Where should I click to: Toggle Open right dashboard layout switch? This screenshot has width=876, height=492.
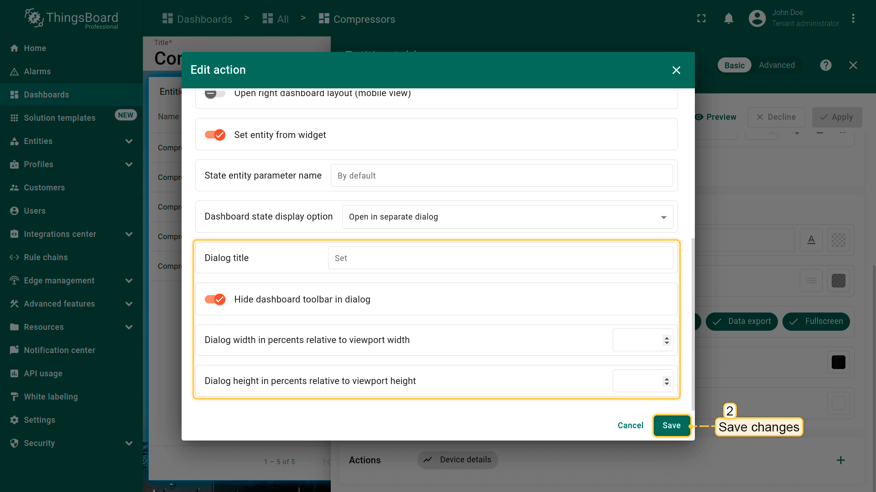point(215,93)
